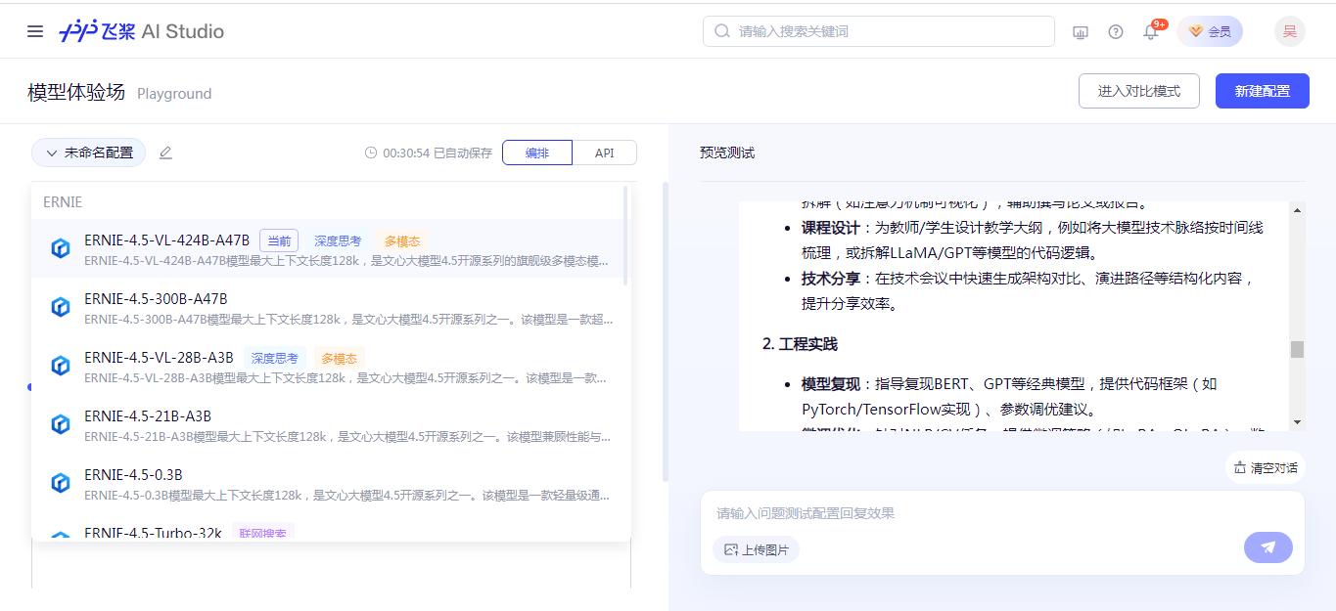Click the ERNIE-4.5-300B-A47B description line

[x=349, y=320]
